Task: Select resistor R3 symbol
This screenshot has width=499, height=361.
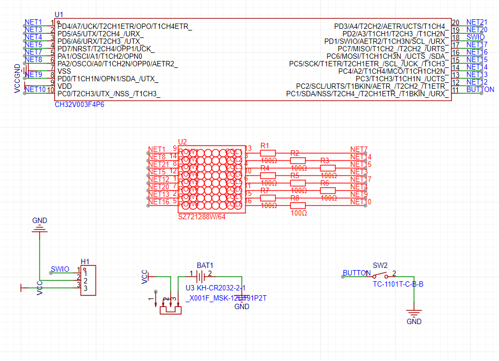Action: click(328, 168)
